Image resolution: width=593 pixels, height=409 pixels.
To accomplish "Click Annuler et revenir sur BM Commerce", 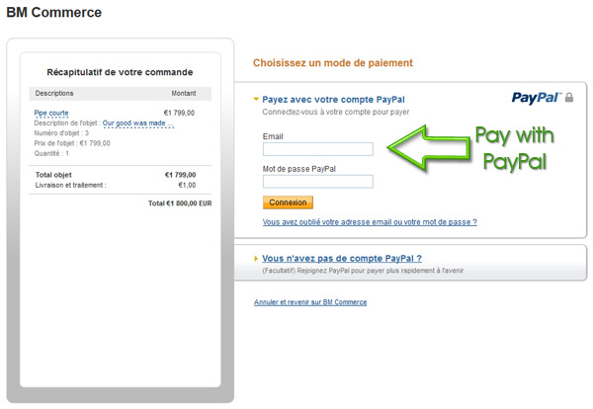I will tap(310, 302).
